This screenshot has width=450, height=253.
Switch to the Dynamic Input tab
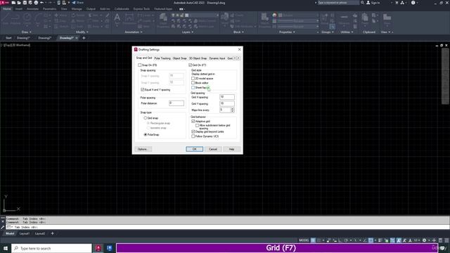pyautogui.click(x=217, y=58)
